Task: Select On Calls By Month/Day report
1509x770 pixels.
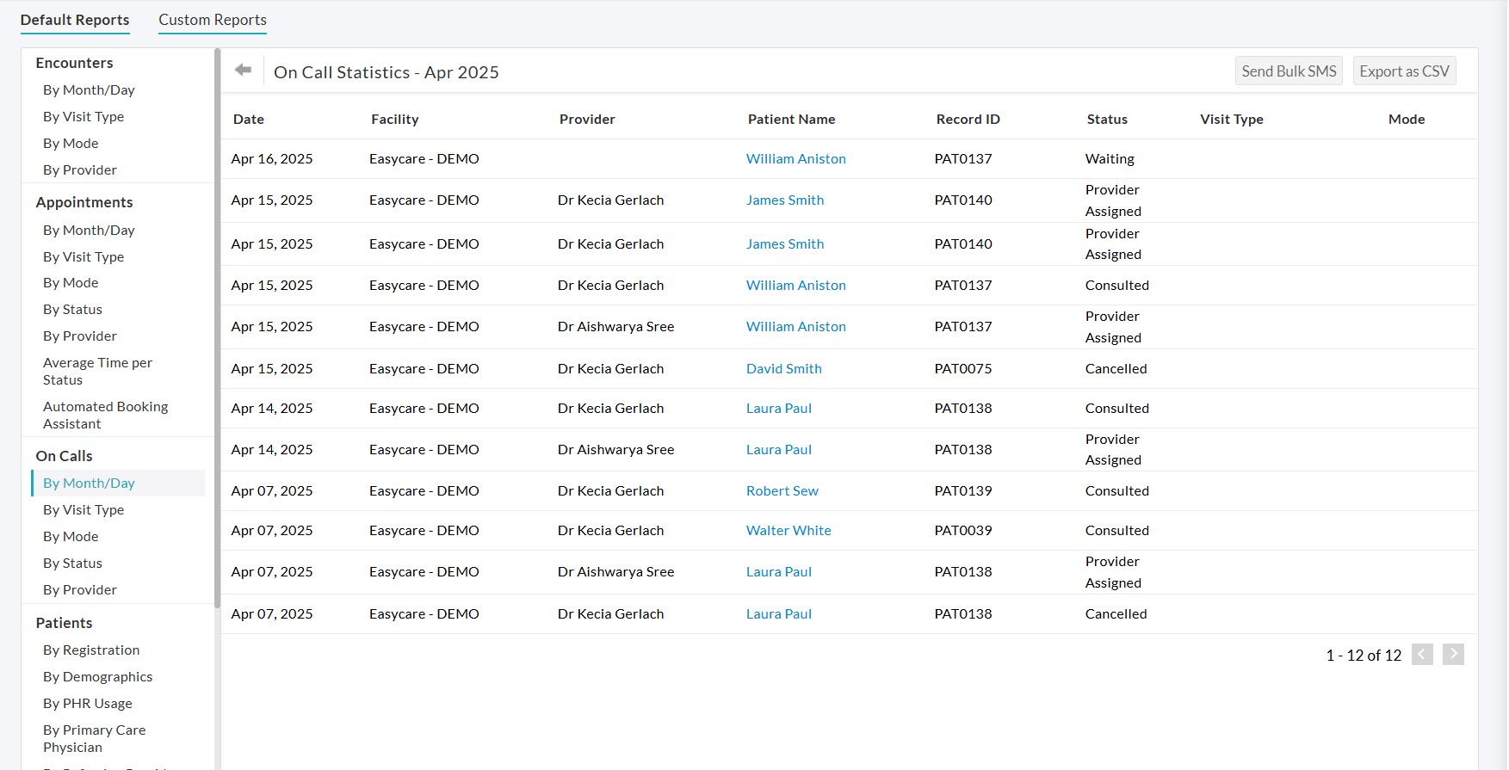Action: click(x=89, y=484)
